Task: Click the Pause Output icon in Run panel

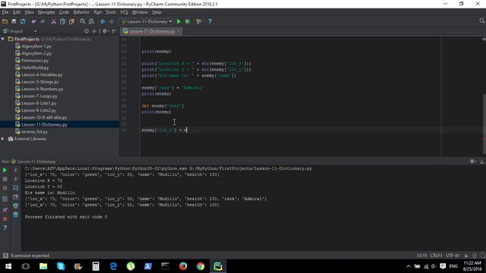Action: [5, 188]
